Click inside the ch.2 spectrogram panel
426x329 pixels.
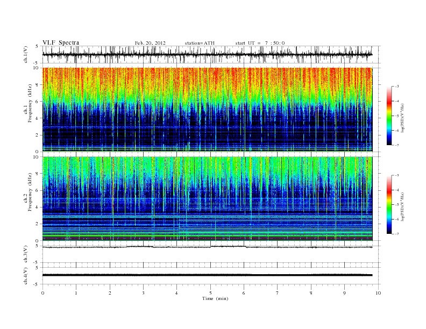207,198
